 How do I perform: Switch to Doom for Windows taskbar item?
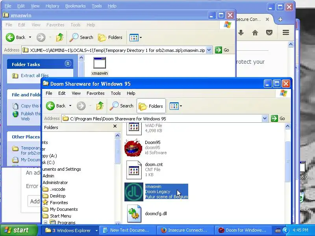243,230
